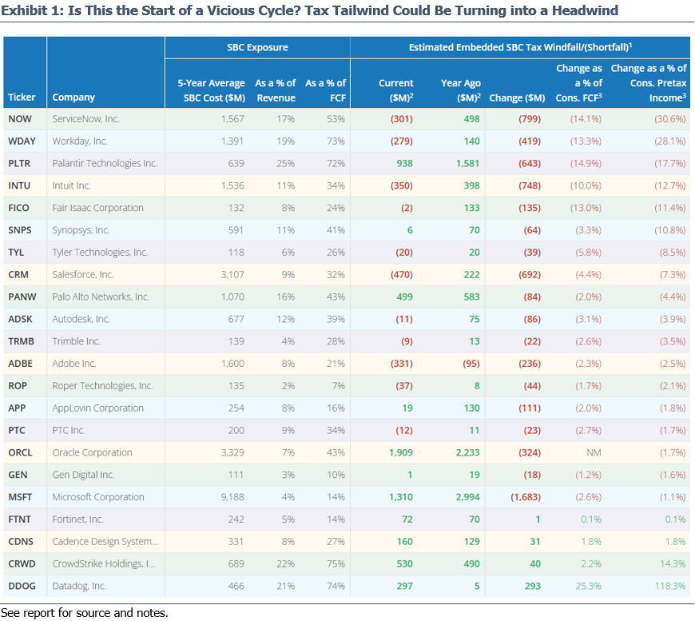695x621 pixels.
Task: Click 'Trimble Inc.' company name
Action: point(76,341)
